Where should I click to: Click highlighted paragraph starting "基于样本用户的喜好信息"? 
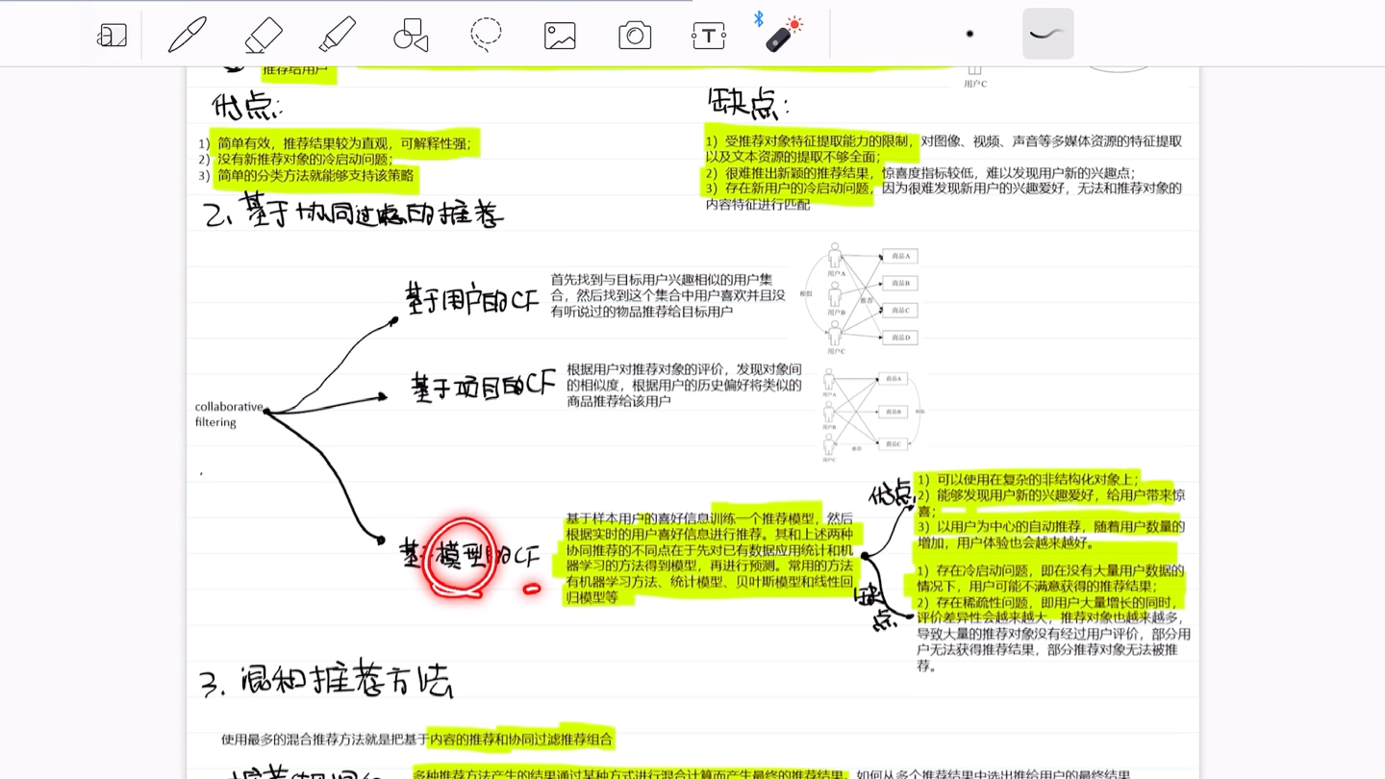[710, 557]
